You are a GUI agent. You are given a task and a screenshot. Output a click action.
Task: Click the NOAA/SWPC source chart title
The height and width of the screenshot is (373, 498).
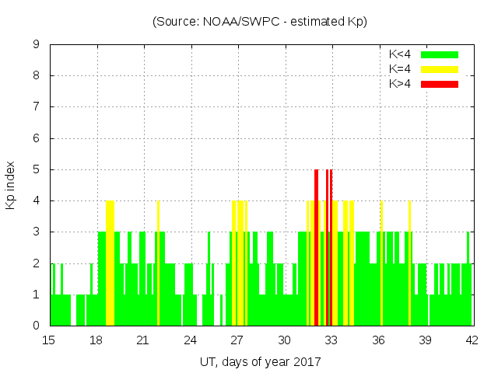[260, 22]
